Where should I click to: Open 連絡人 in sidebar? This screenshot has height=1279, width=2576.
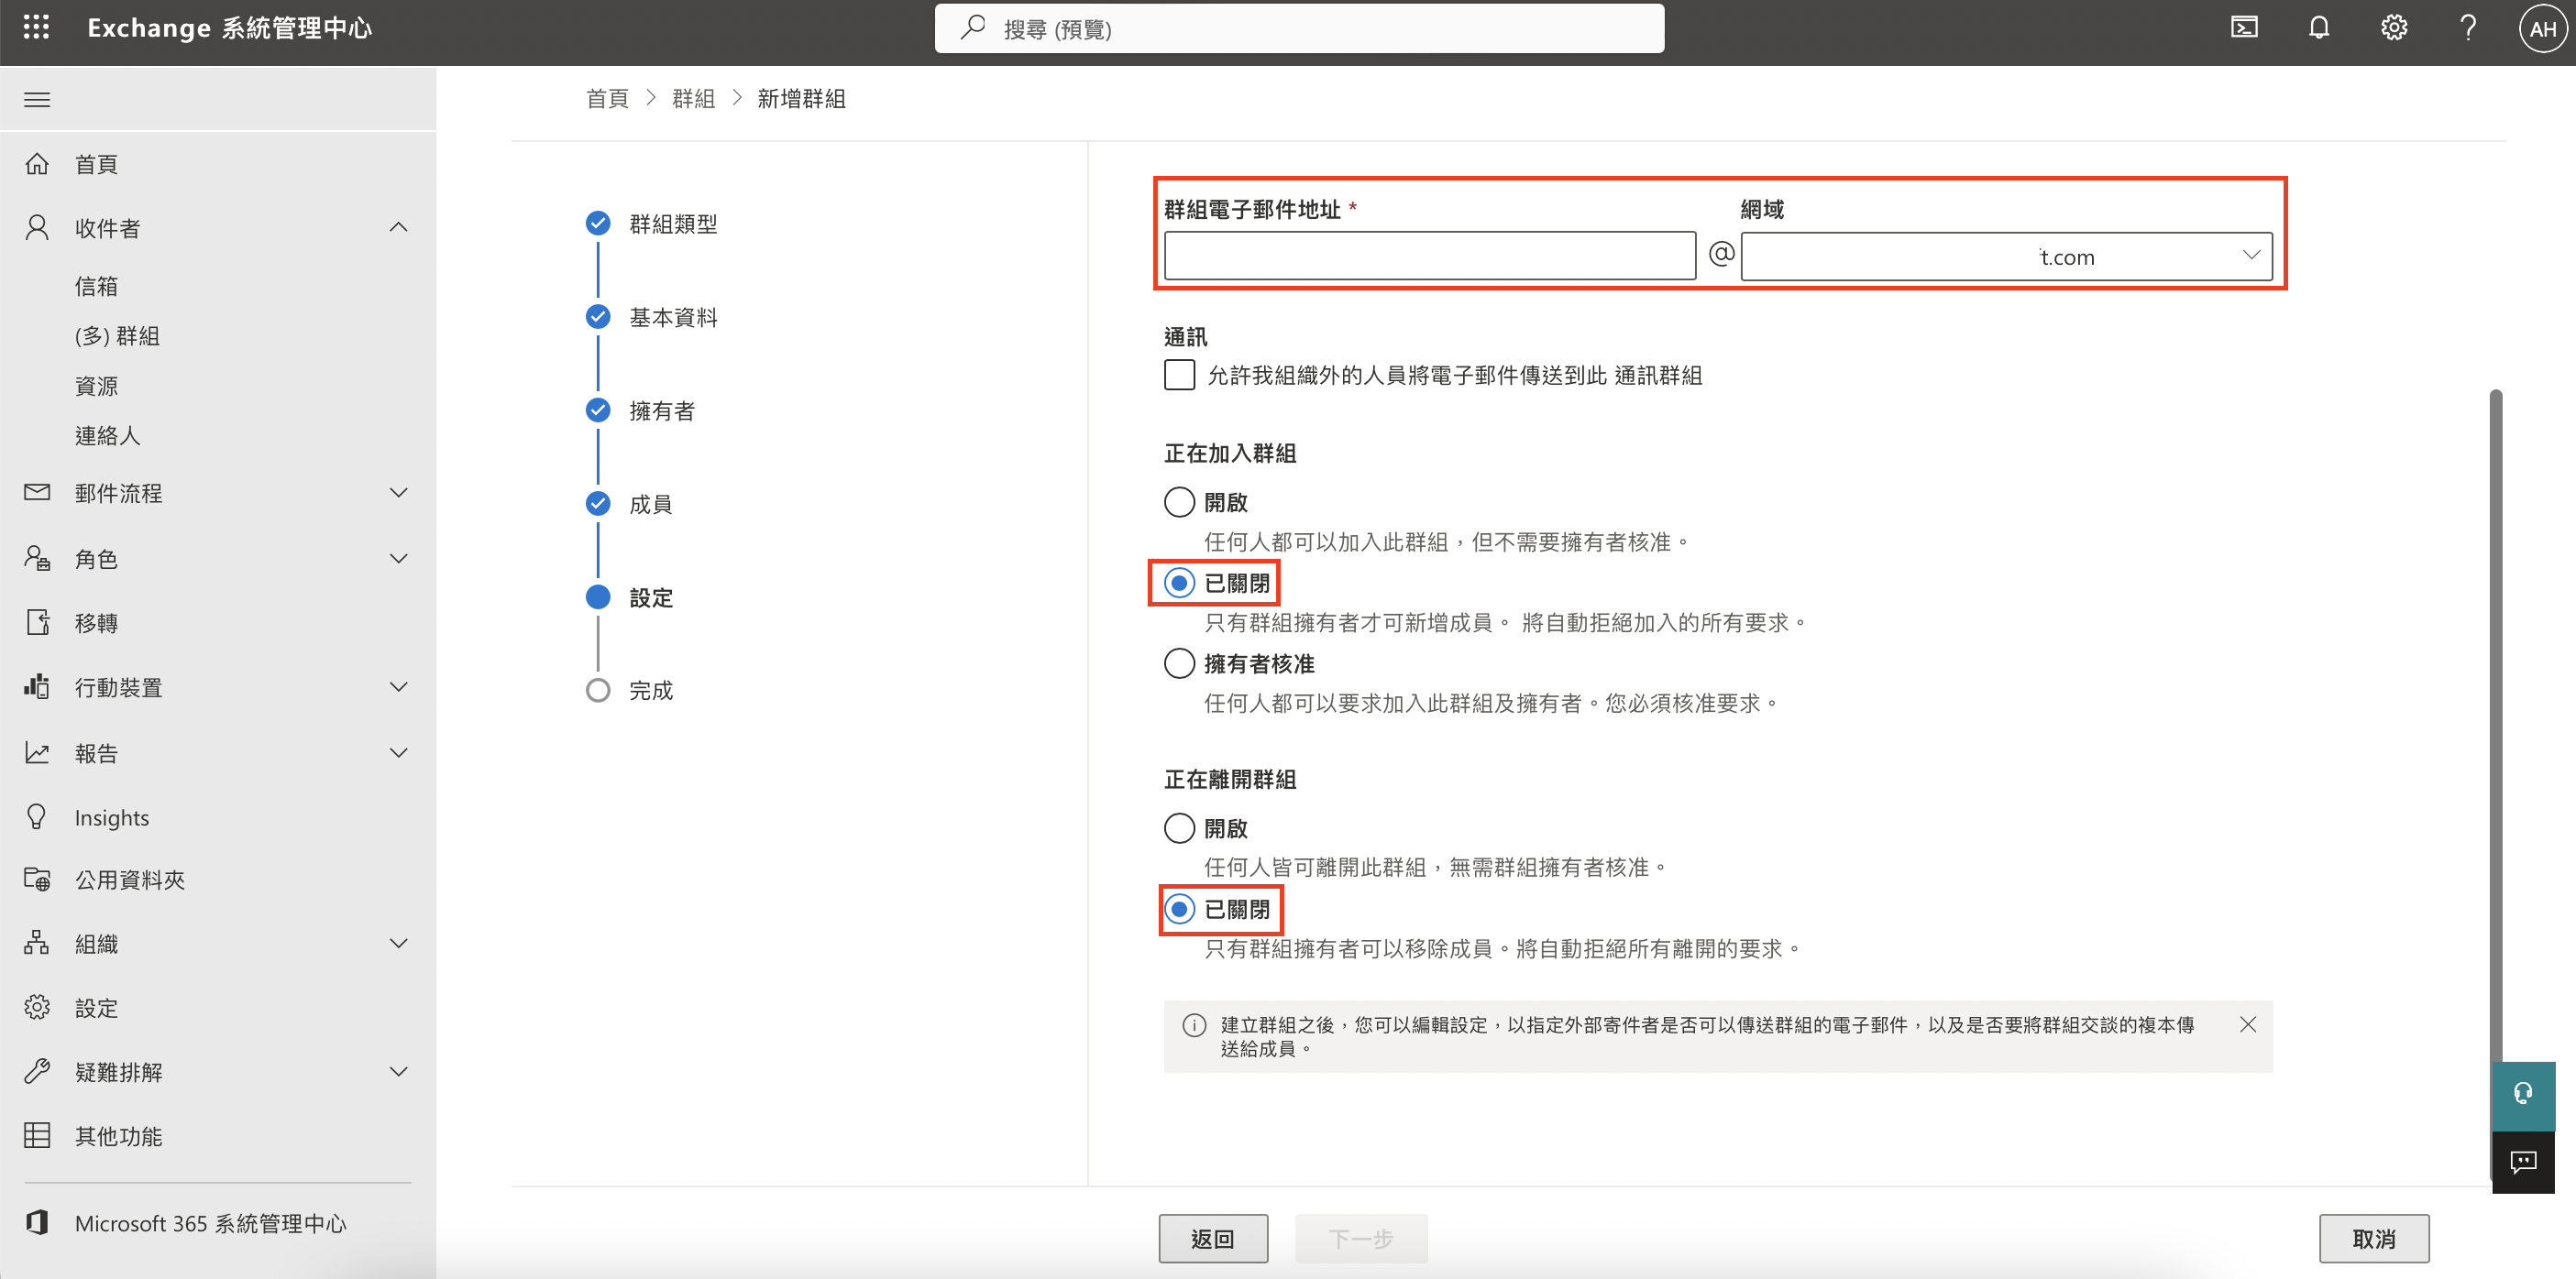pyautogui.click(x=107, y=436)
